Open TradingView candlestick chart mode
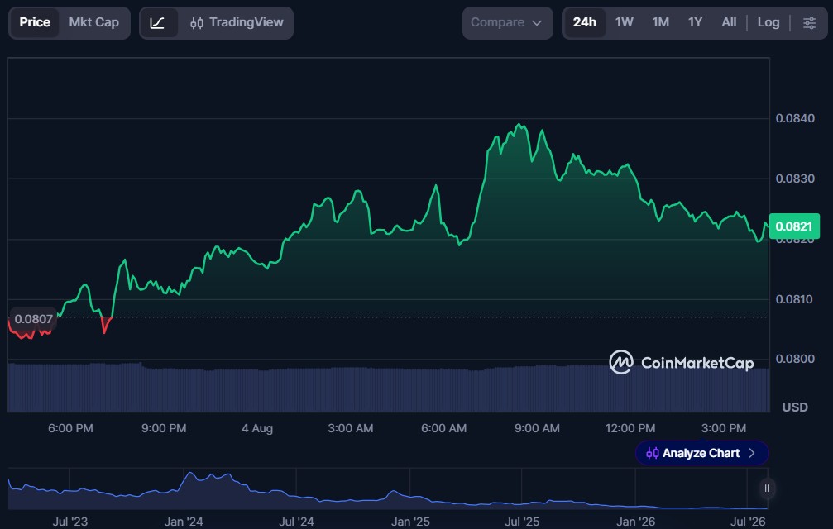 pos(237,23)
